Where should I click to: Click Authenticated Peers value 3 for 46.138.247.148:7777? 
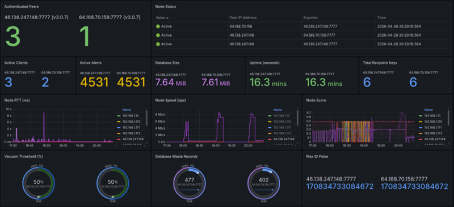coord(12,37)
